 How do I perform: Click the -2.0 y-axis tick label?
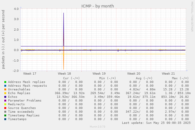pos(16,71)
